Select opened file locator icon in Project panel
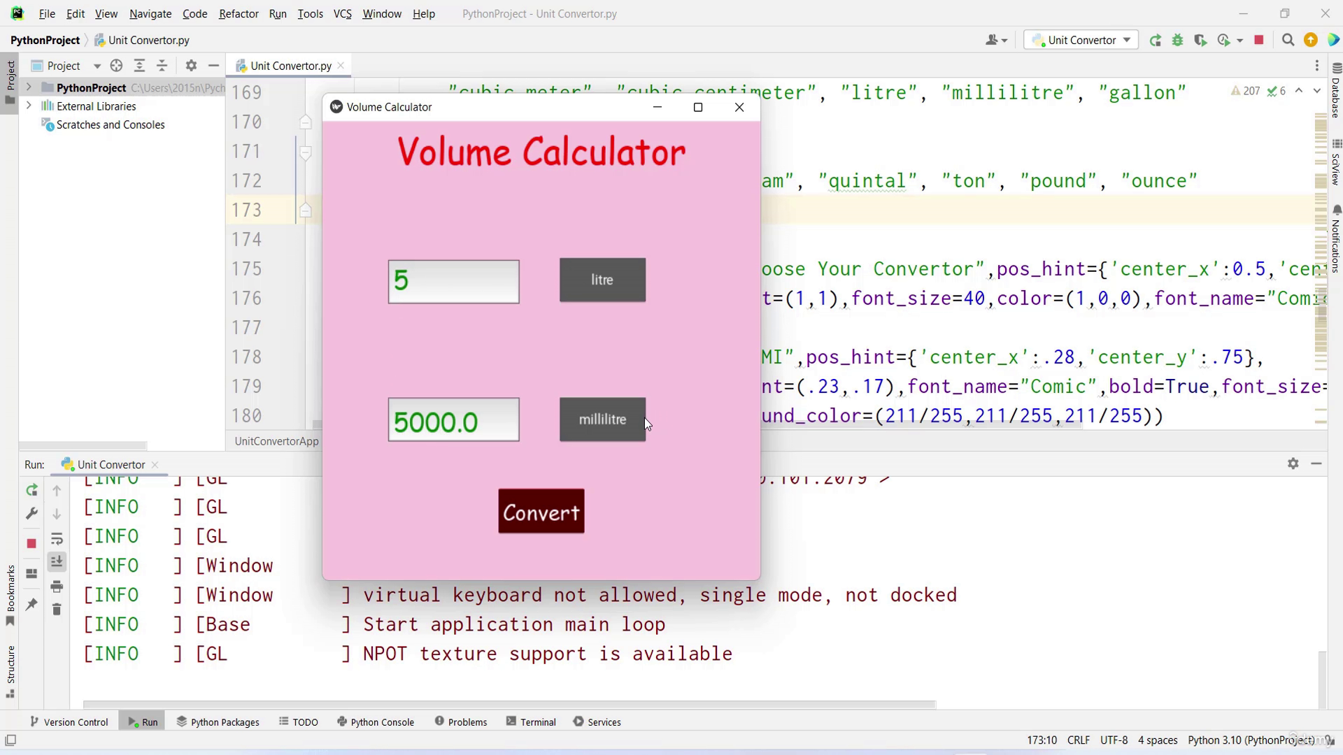 (116, 66)
